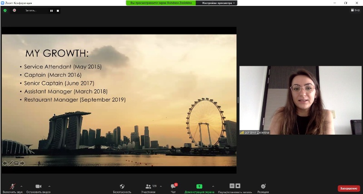
Task: Click the Zoom icon in title bar
Action: (x=3, y=3)
